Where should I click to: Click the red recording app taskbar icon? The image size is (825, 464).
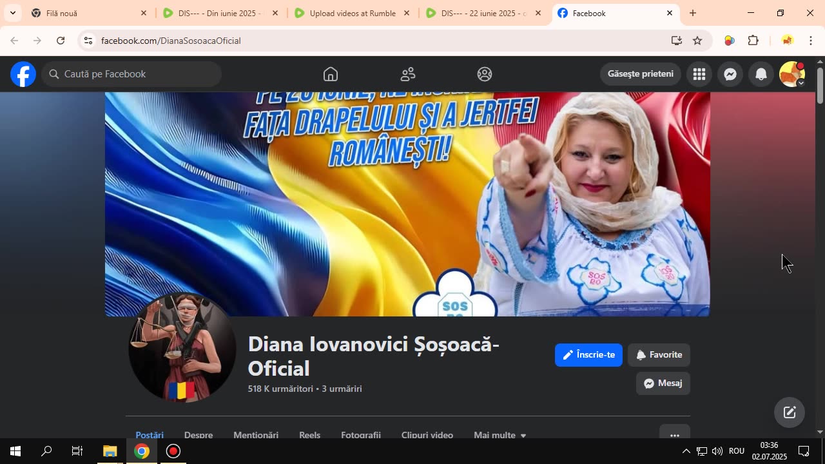point(173,451)
